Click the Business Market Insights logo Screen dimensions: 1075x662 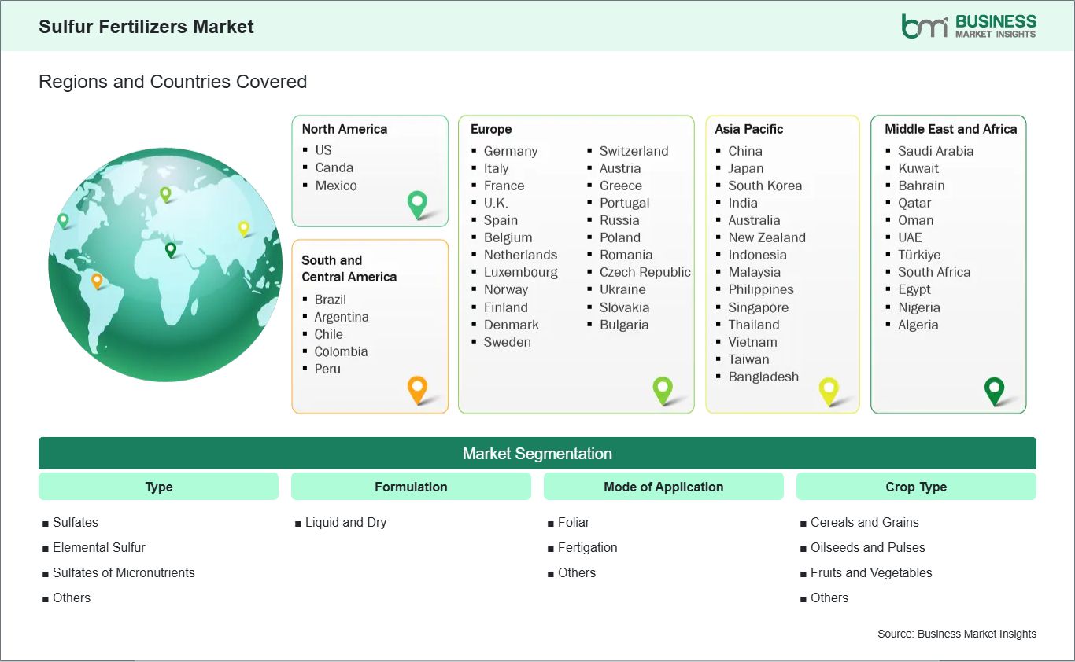coord(968,26)
